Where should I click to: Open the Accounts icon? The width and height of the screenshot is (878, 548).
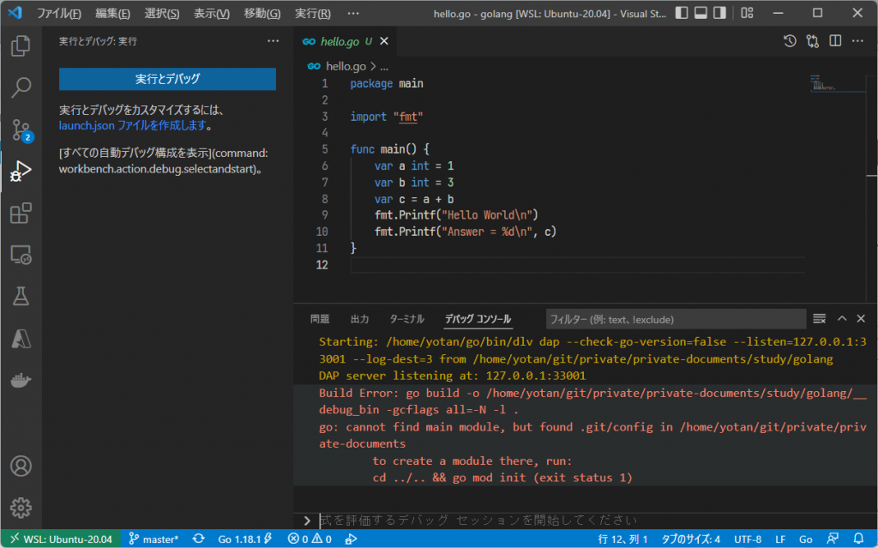(x=21, y=467)
